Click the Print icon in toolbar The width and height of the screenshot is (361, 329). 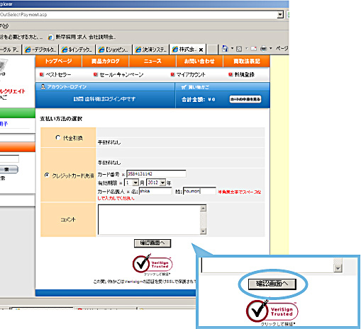tap(264, 49)
